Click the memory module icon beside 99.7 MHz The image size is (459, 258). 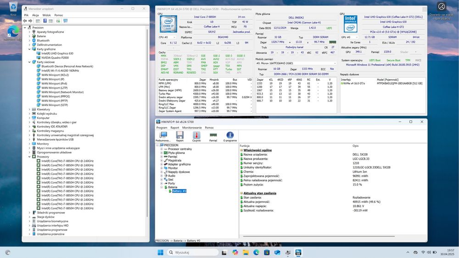[x=333, y=42]
